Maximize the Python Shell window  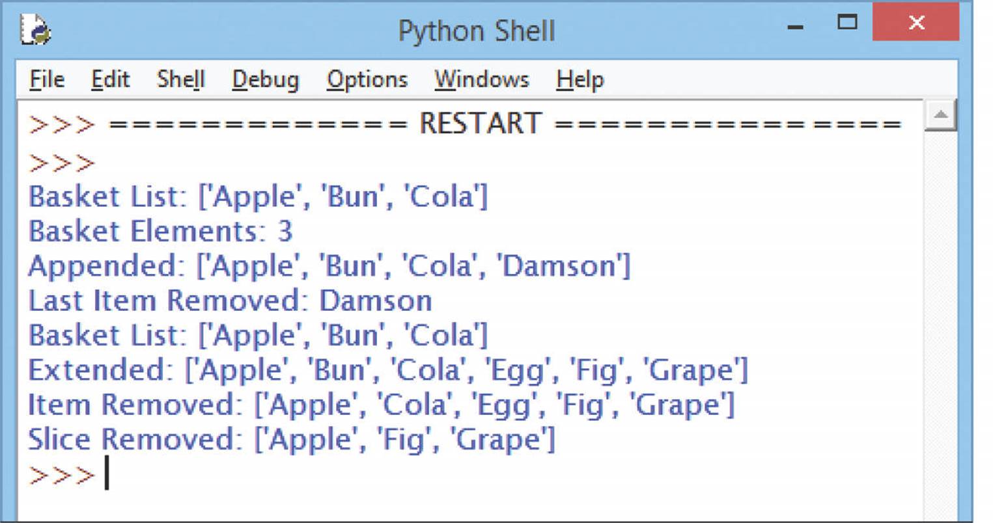847,23
